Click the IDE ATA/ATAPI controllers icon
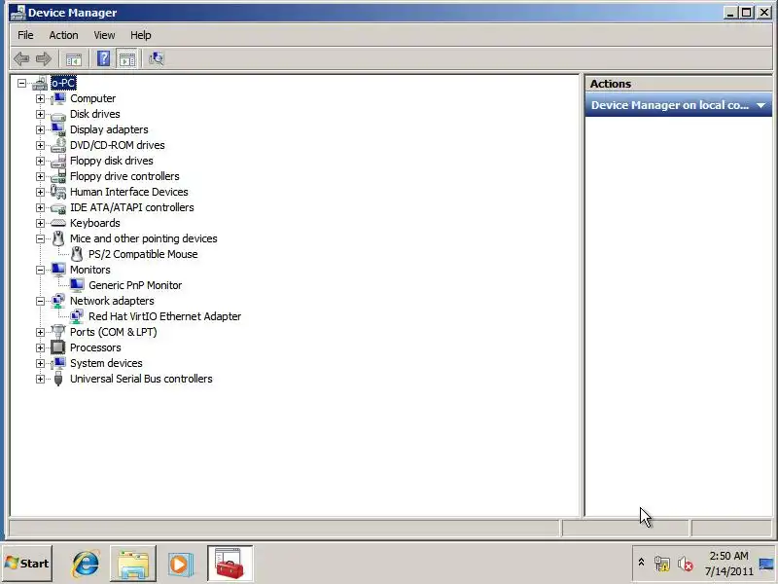This screenshot has height=584, width=778. (58, 208)
